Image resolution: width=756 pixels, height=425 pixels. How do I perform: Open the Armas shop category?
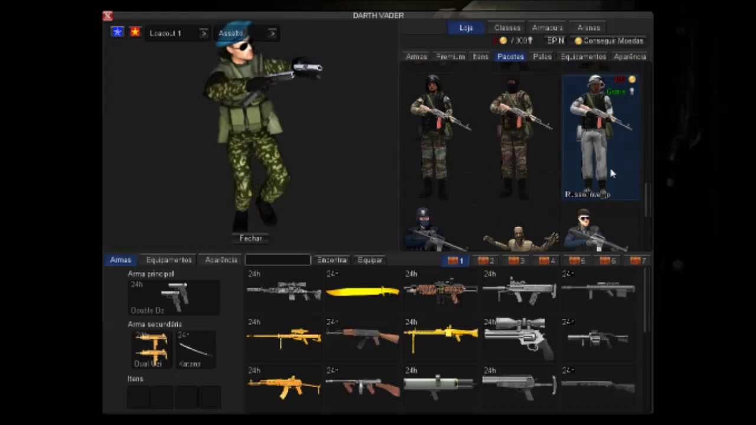(416, 57)
